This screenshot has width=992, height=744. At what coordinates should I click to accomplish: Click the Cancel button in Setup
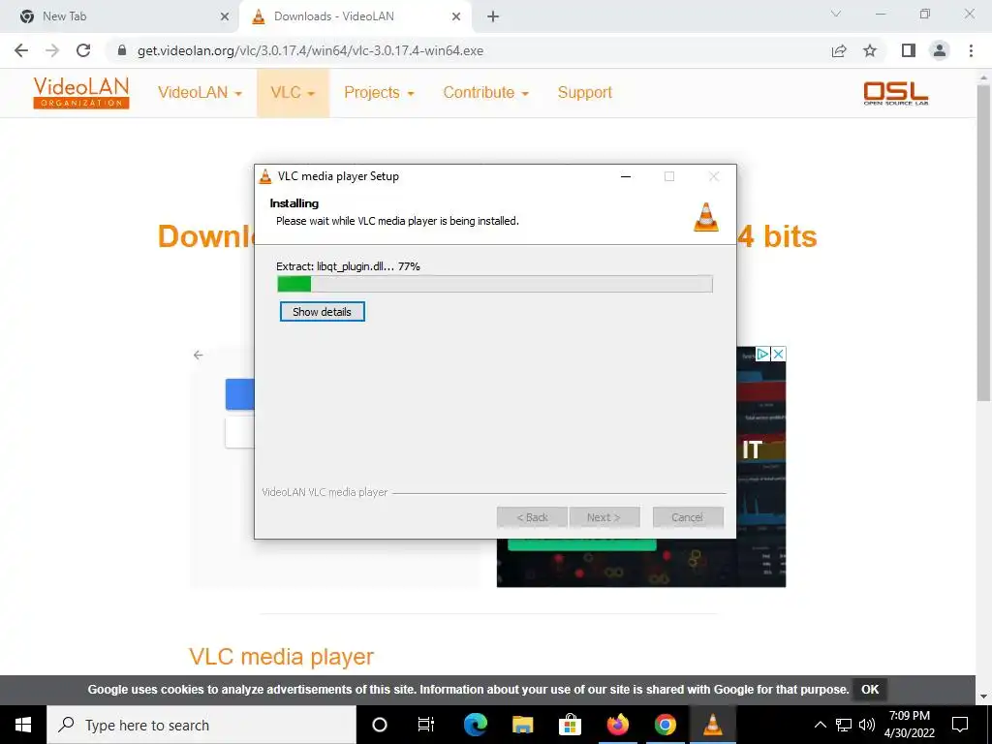point(688,517)
